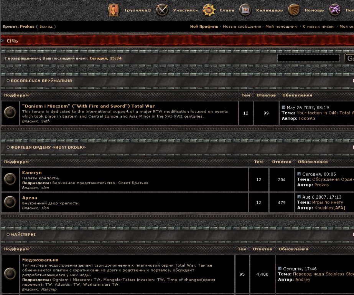Click the search input field

coord(308,58)
